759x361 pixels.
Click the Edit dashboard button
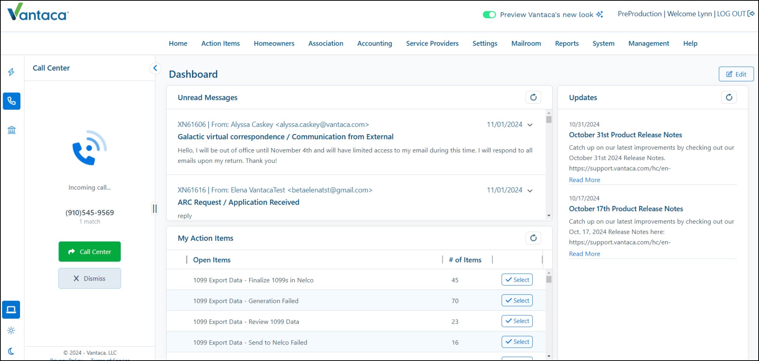[736, 74]
